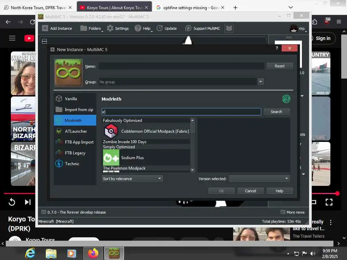This screenshot has height=260, width=347.
Task: Click the Cancel button
Action: pos(250,191)
